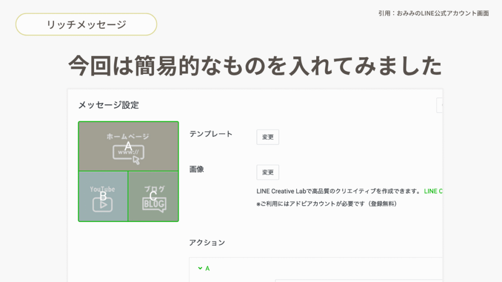The height and width of the screenshot is (282, 502).
Task: Click the 変更 button next to 画像
Action: (268, 172)
